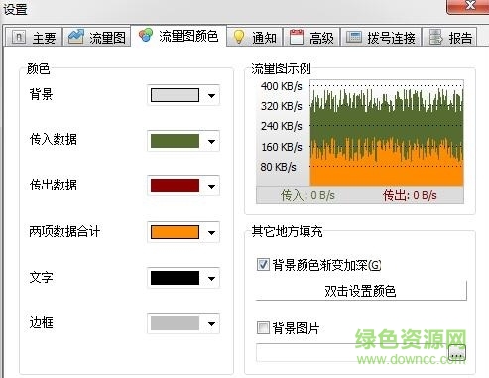Select the 流量图颜色 tab
Image resolution: width=489 pixels, height=378 pixels.
click(179, 36)
